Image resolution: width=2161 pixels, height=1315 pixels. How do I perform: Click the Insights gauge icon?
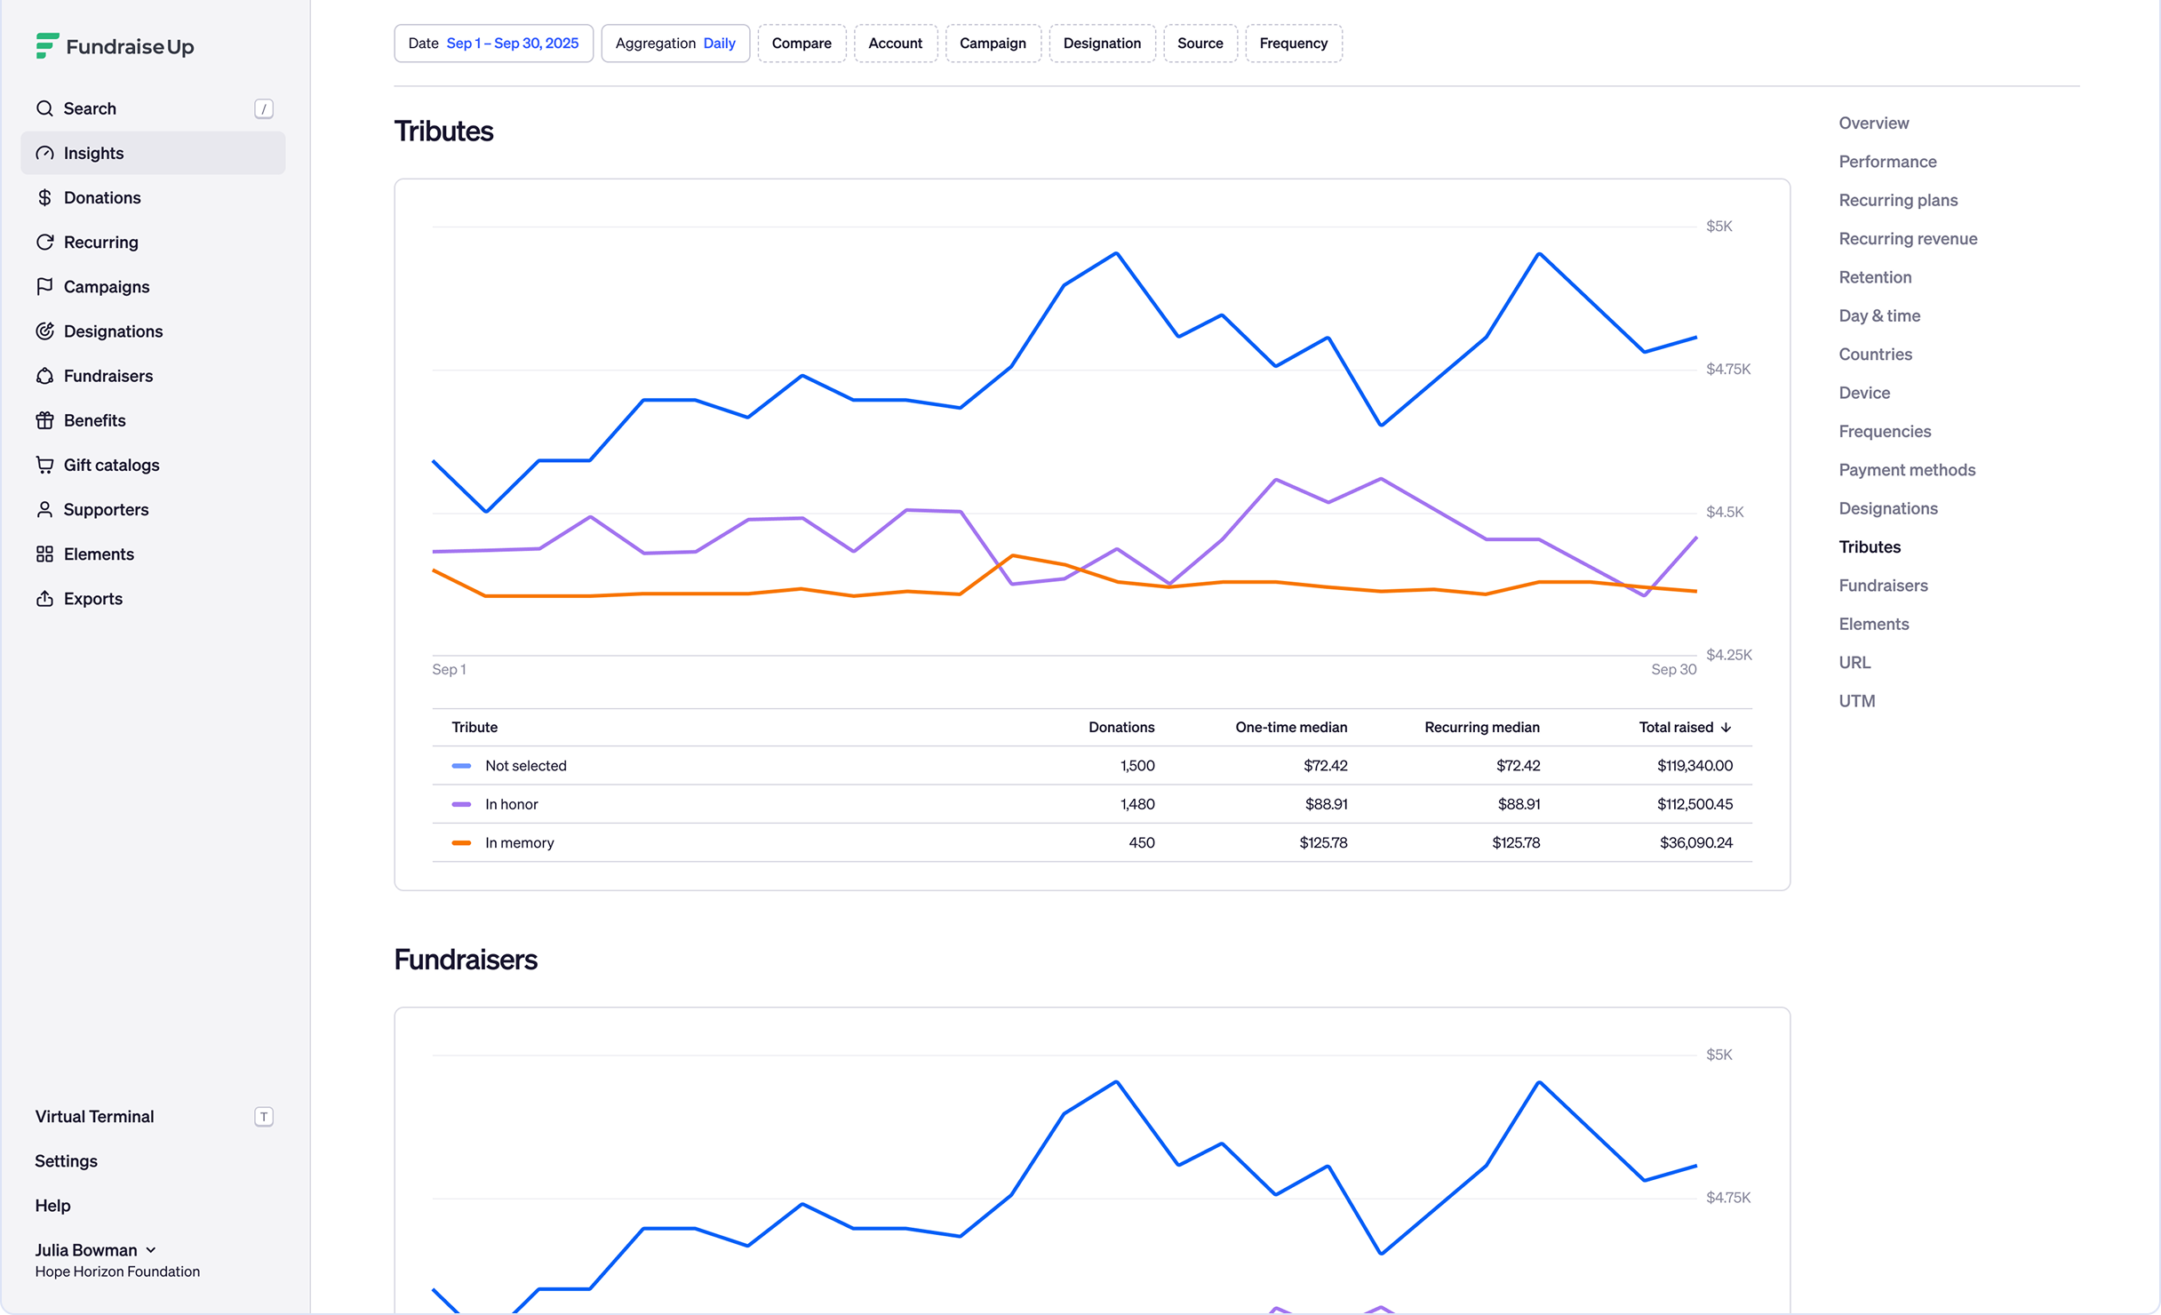pyautogui.click(x=44, y=153)
